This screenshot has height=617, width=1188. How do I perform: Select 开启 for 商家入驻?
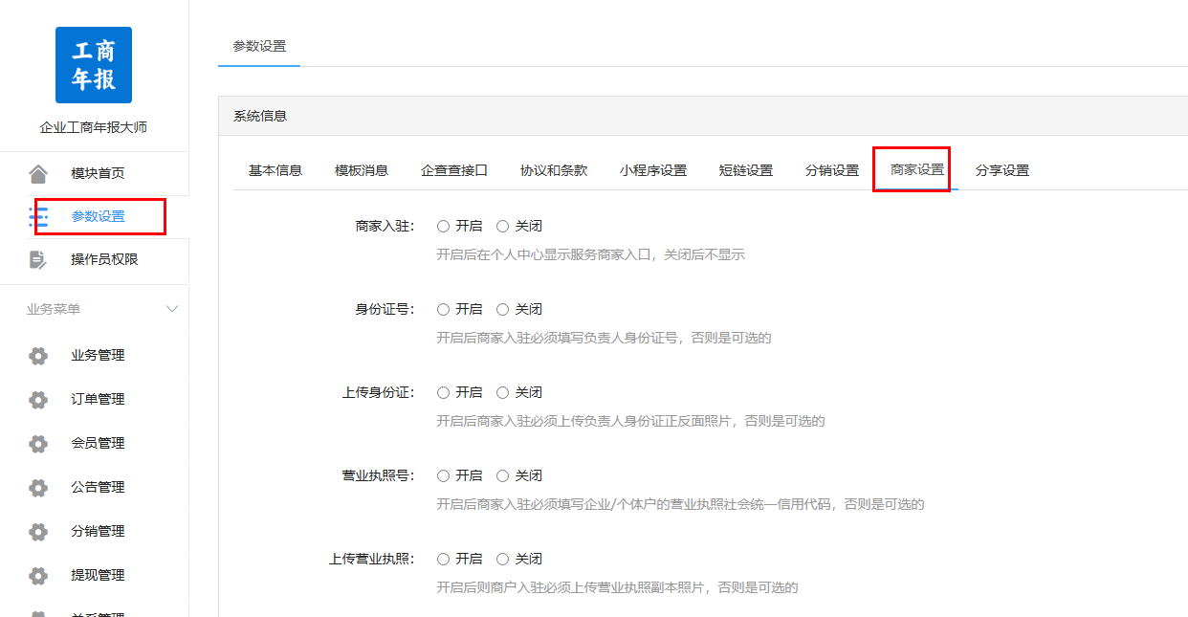[443, 227]
